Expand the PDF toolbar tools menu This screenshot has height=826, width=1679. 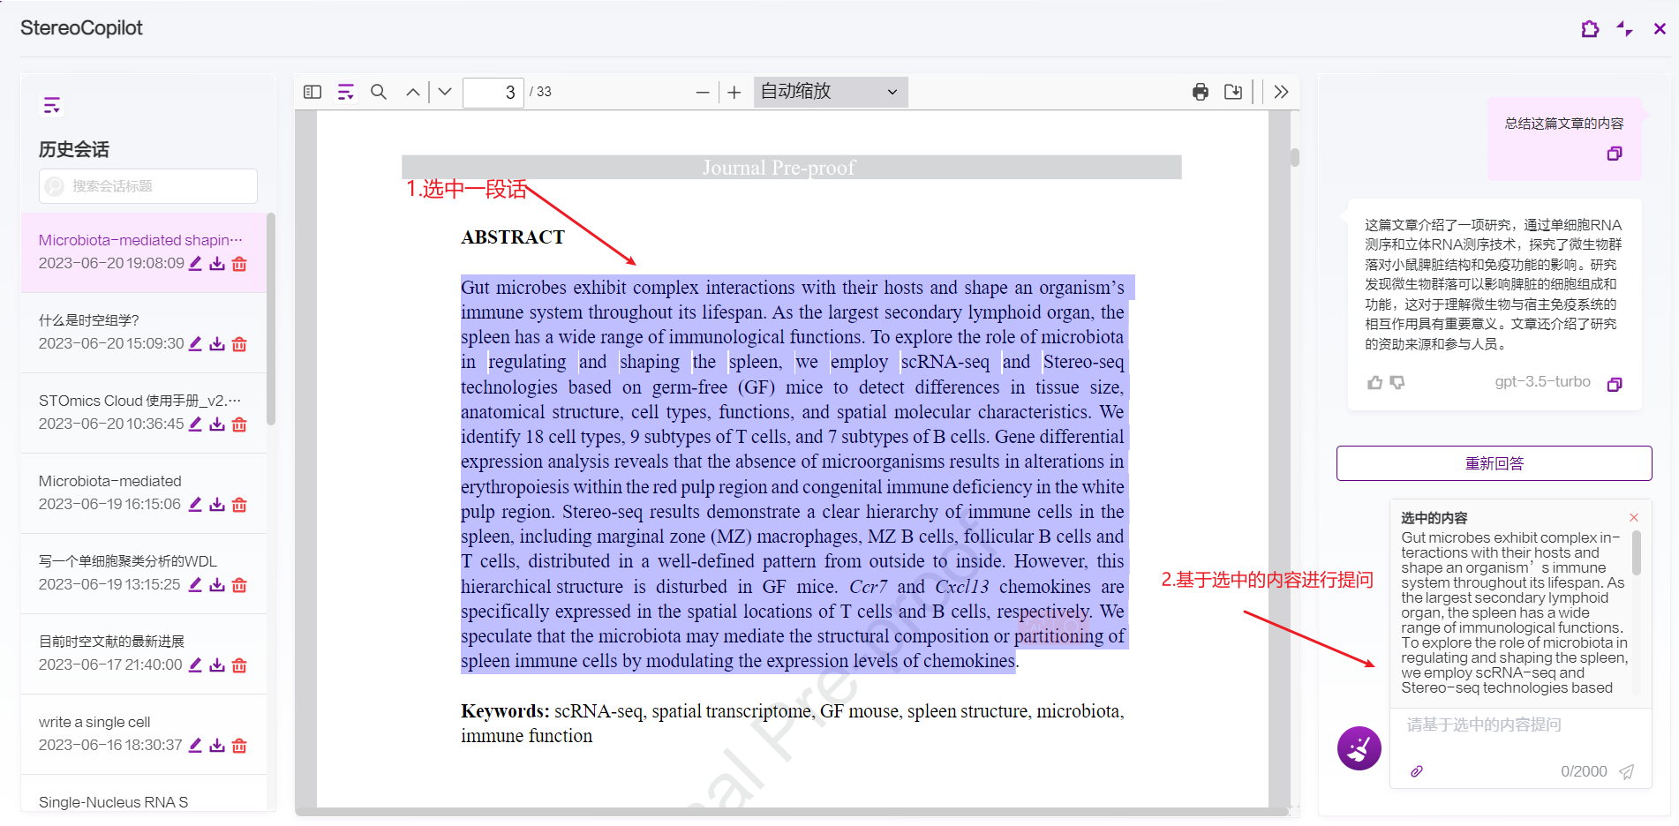[1282, 92]
